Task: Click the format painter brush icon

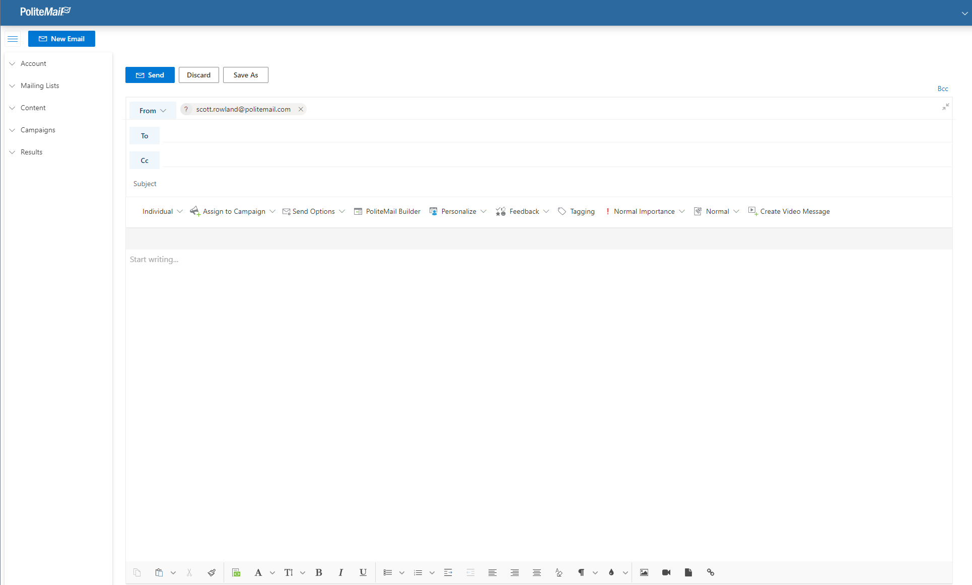Action: (212, 572)
